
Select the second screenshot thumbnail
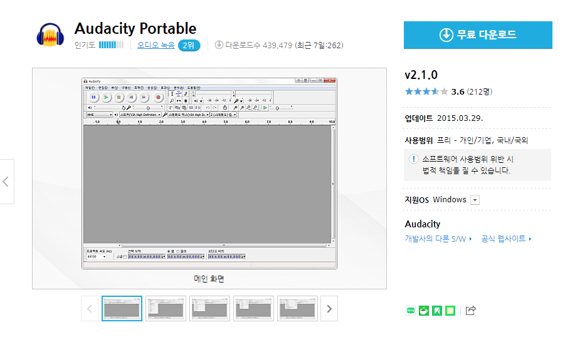[x=166, y=309]
